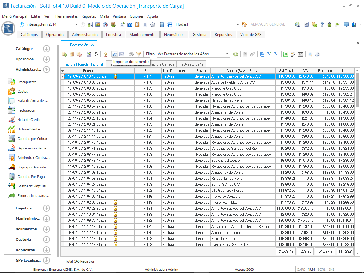
Task: Open the Filtro years dropdown
Action: pos(227,54)
